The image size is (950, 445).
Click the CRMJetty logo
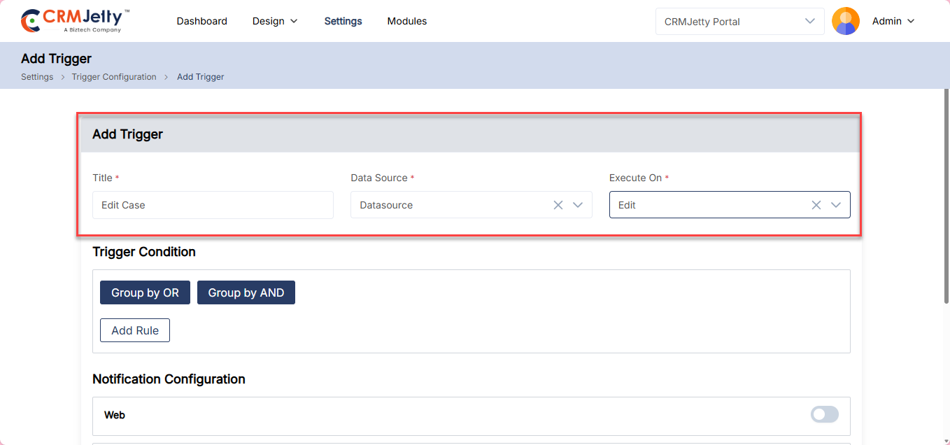(76, 21)
